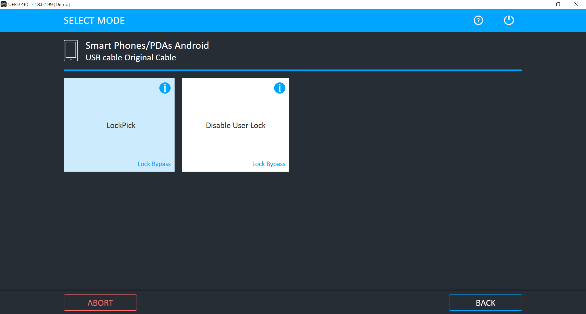Click the UFED app icon in title bar
Image resolution: width=586 pixels, height=314 pixels.
click(4, 4)
